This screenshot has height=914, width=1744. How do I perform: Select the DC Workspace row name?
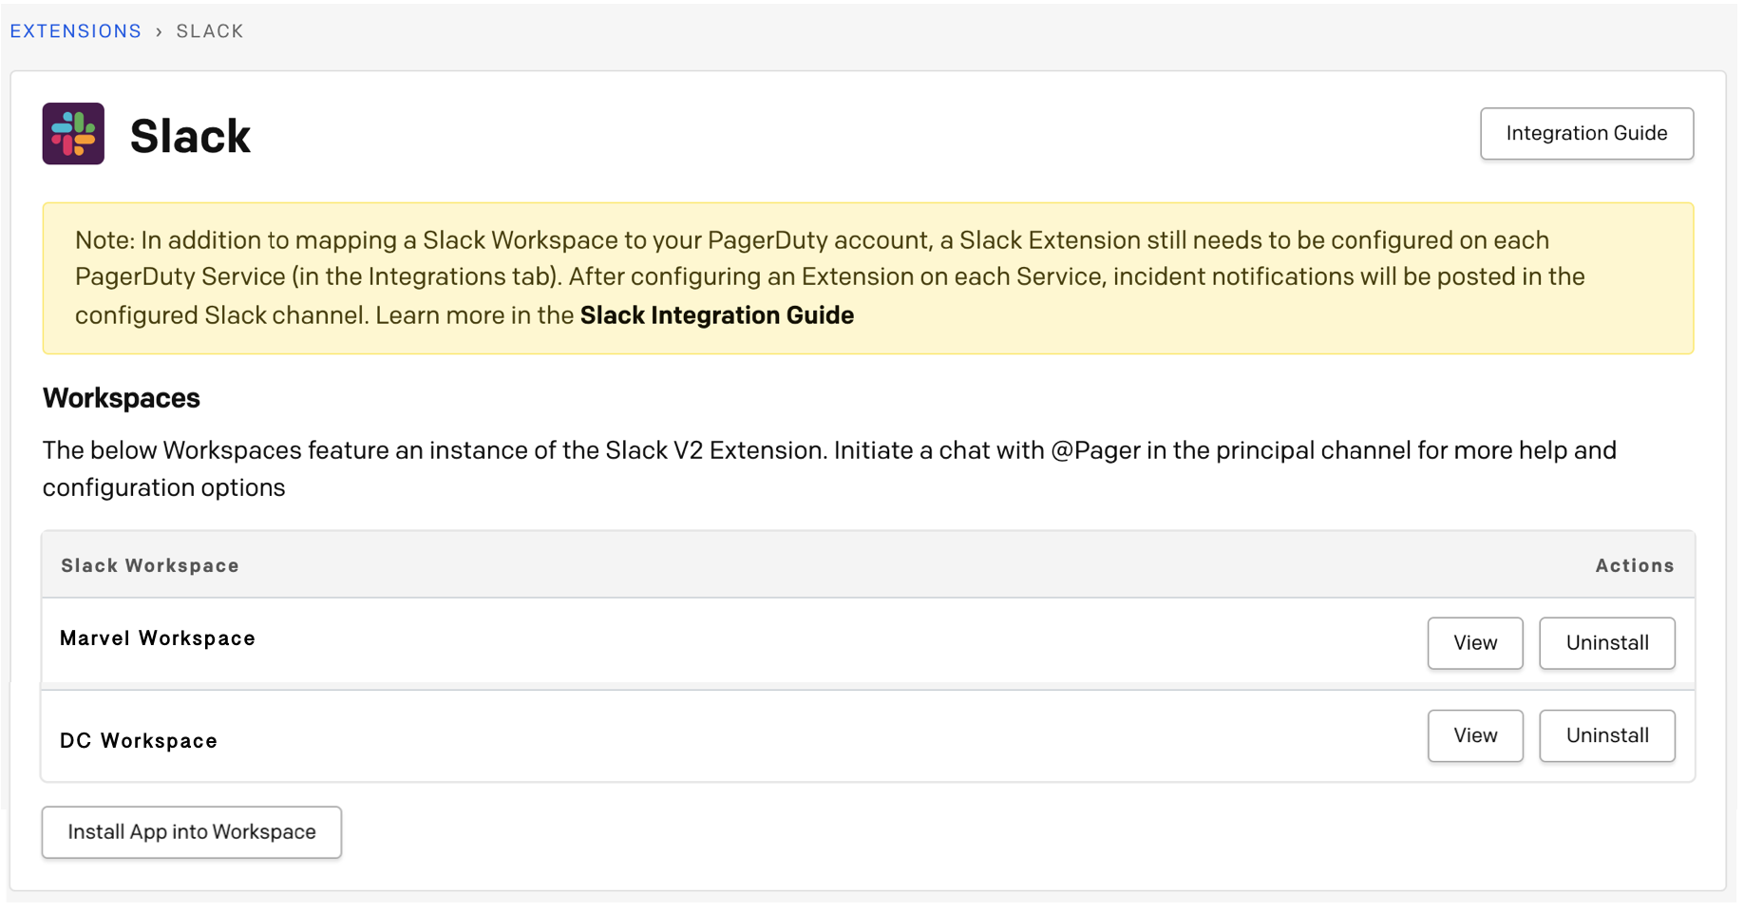[139, 741]
